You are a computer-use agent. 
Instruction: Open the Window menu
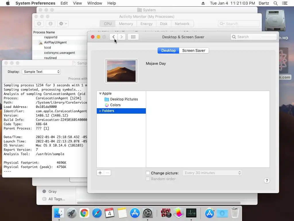pos(94,3)
